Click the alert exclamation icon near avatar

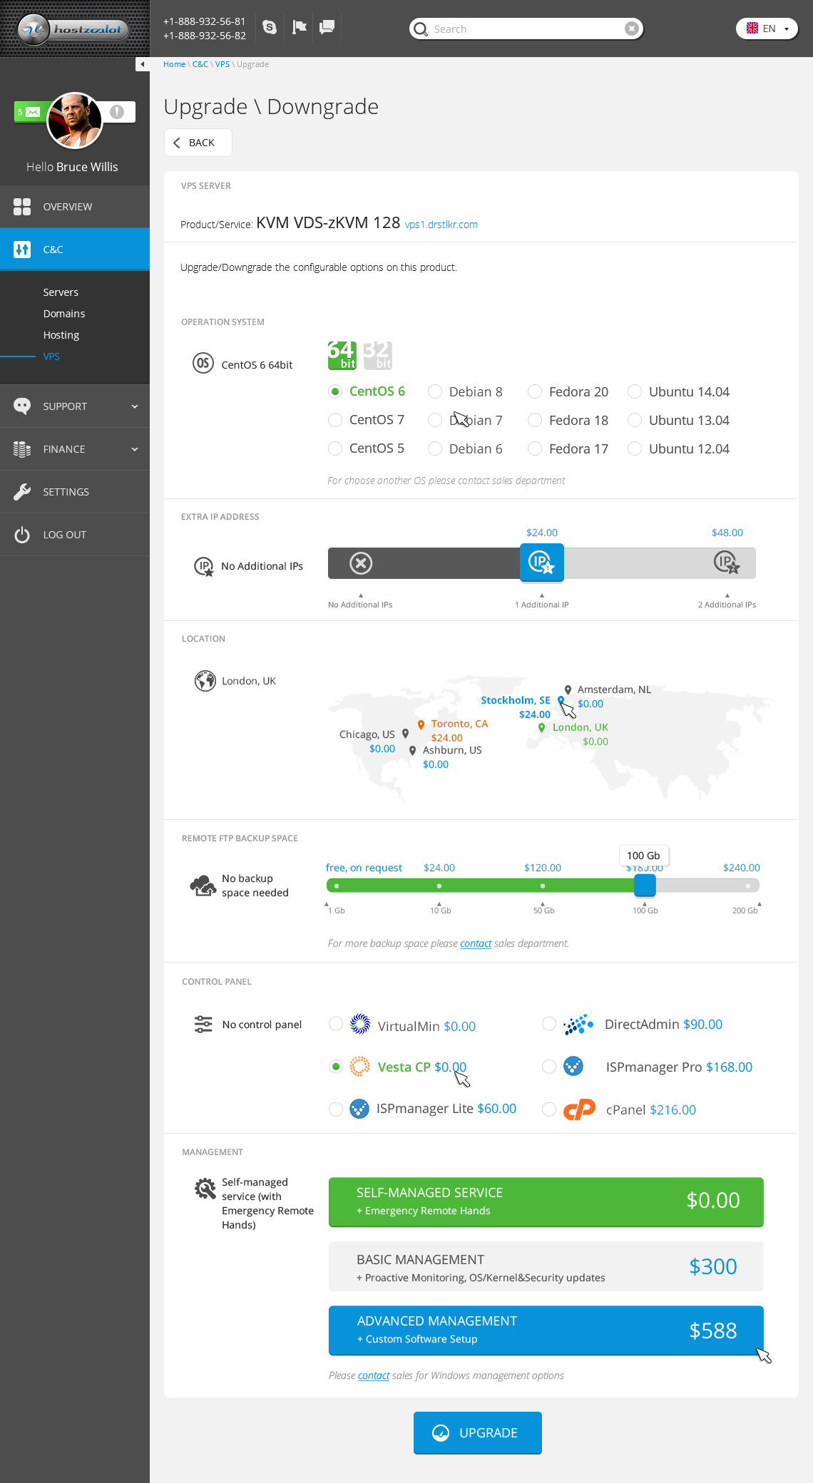[118, 112]
